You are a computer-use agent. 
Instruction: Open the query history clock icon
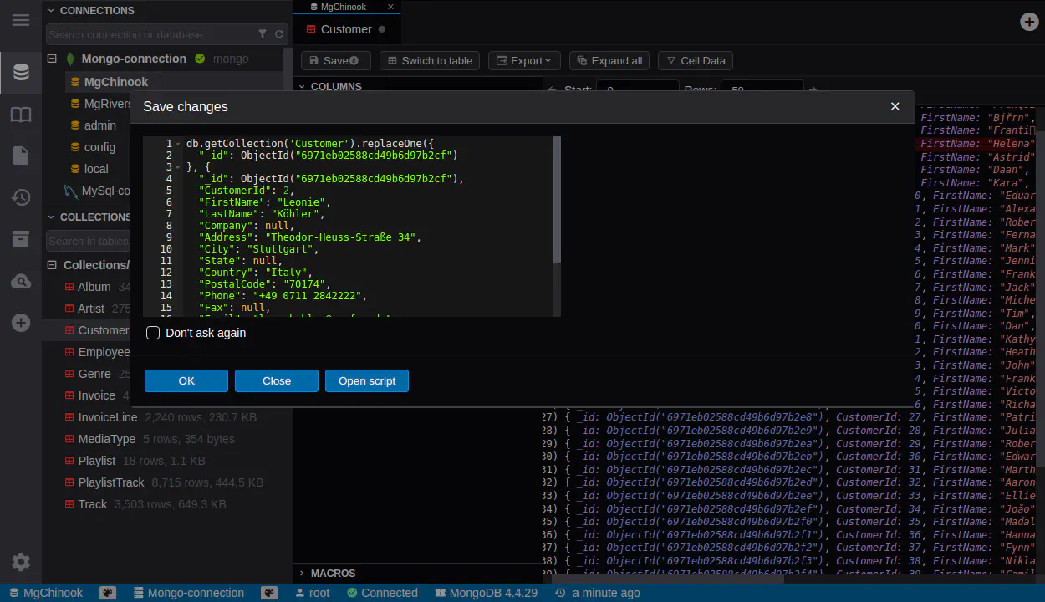pos(21,198)
